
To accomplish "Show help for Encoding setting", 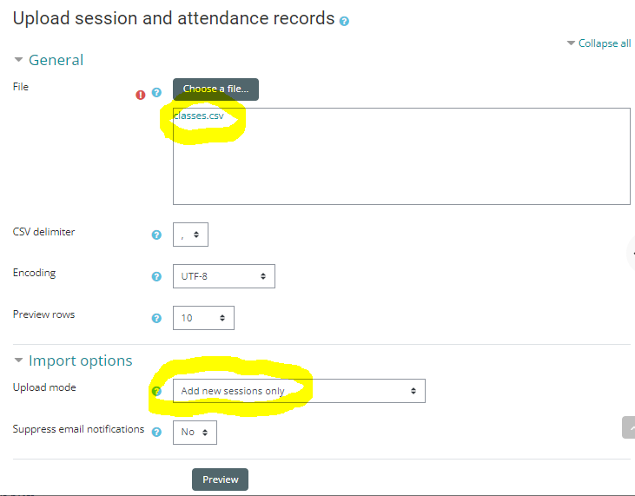I will click(x=157, y=277).
